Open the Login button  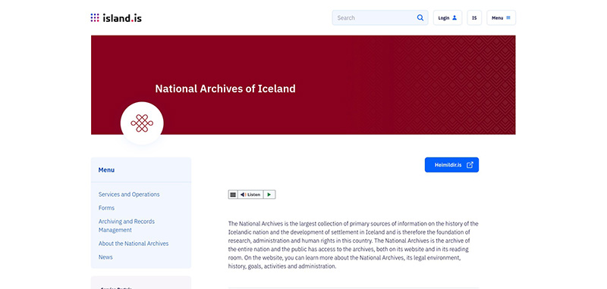click(x=448, y=17)
